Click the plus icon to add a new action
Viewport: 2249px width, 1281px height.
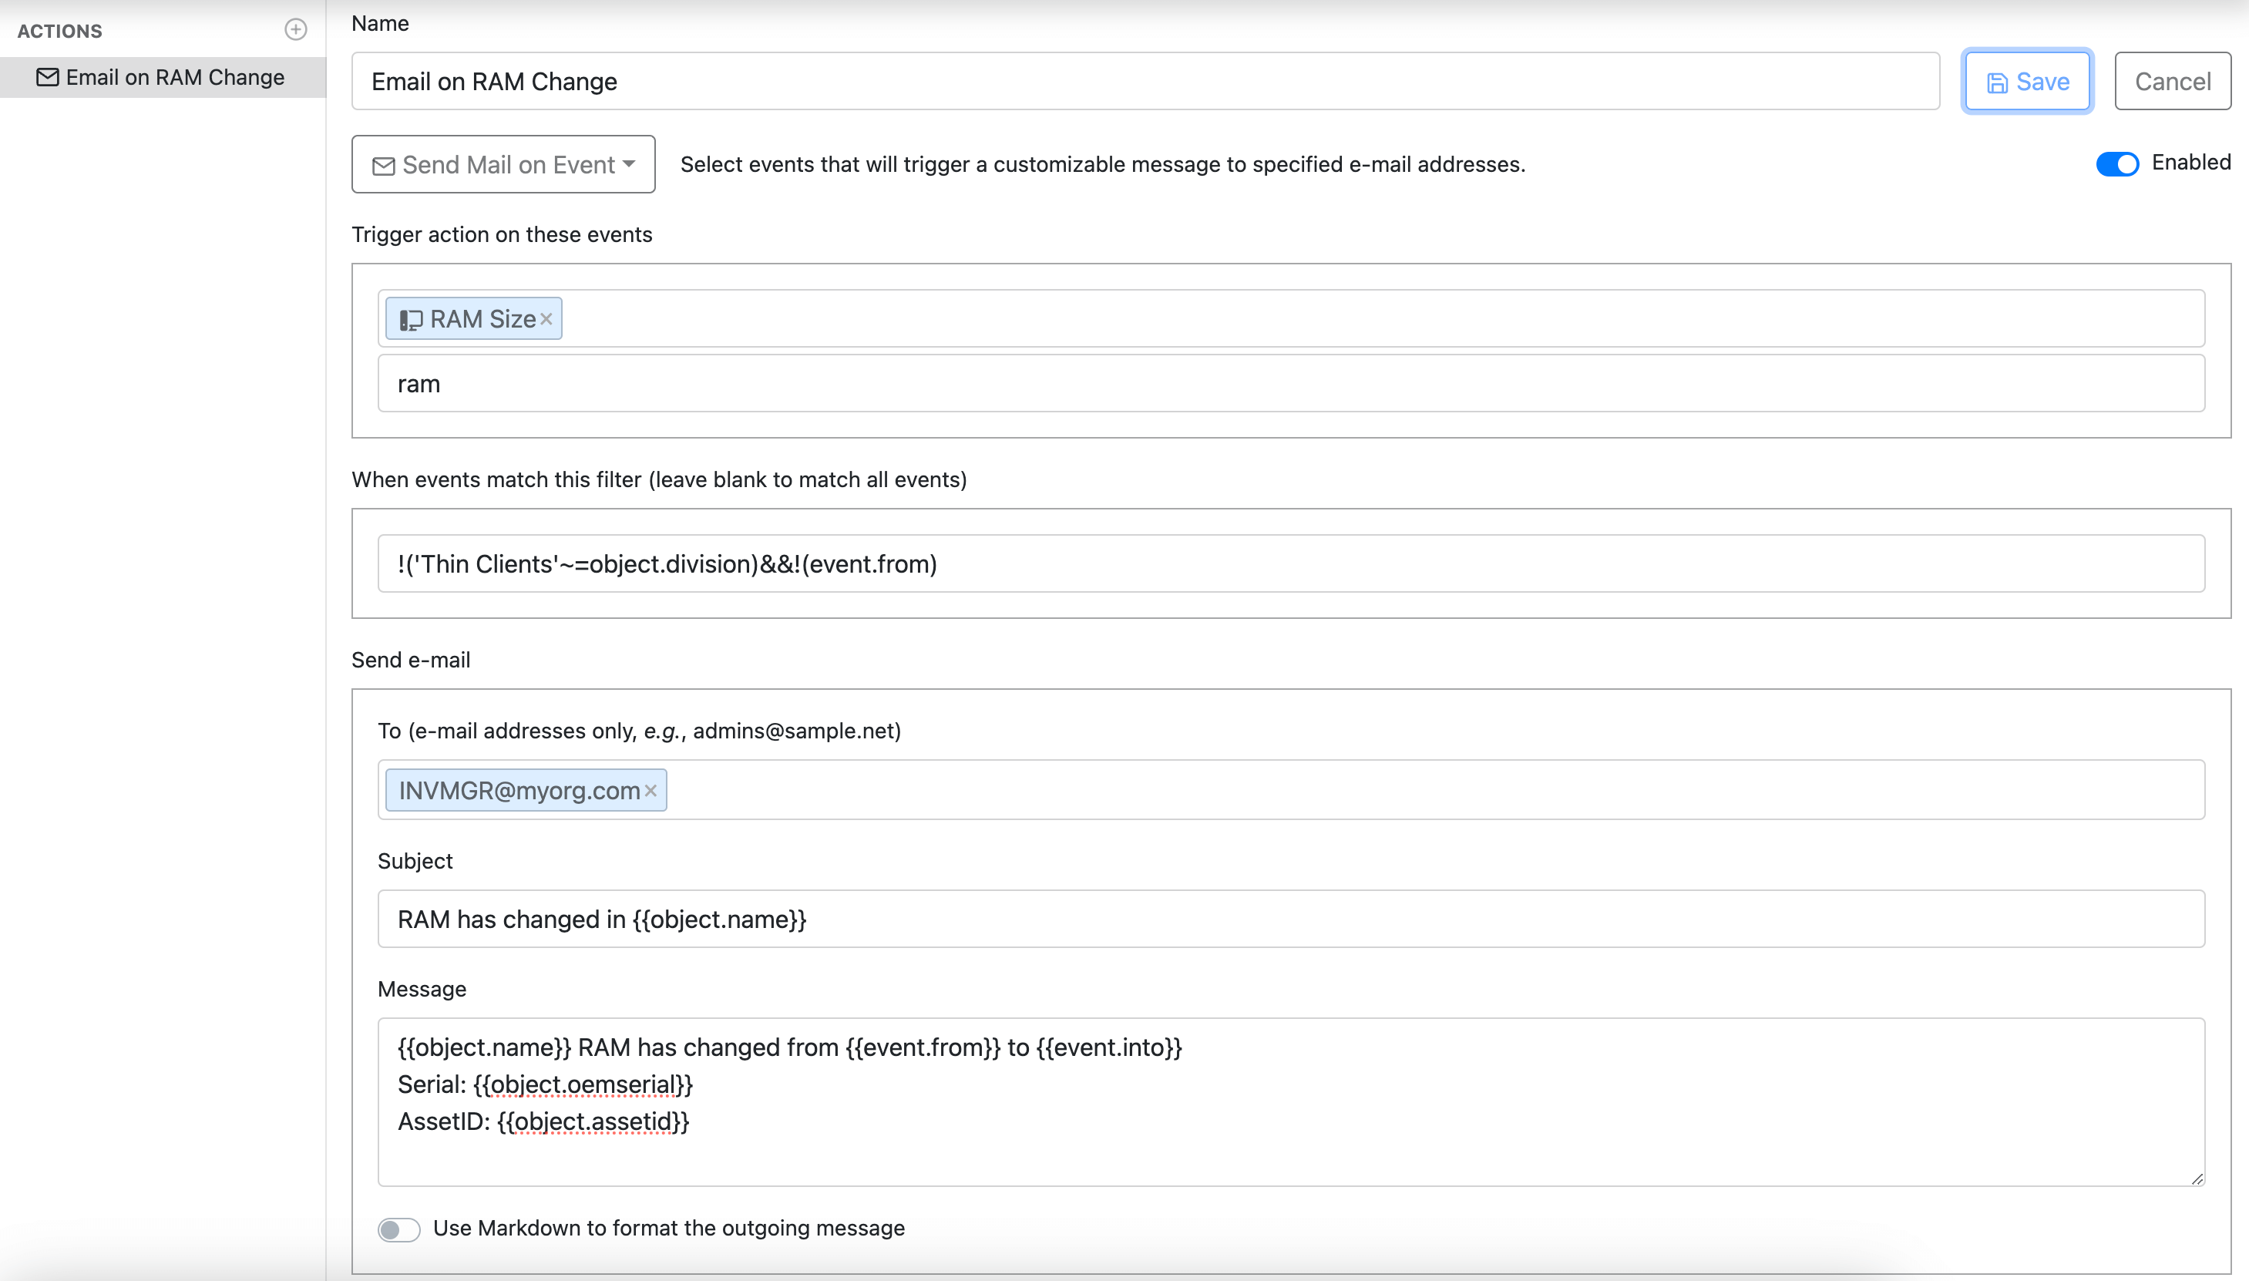(295, 30)
